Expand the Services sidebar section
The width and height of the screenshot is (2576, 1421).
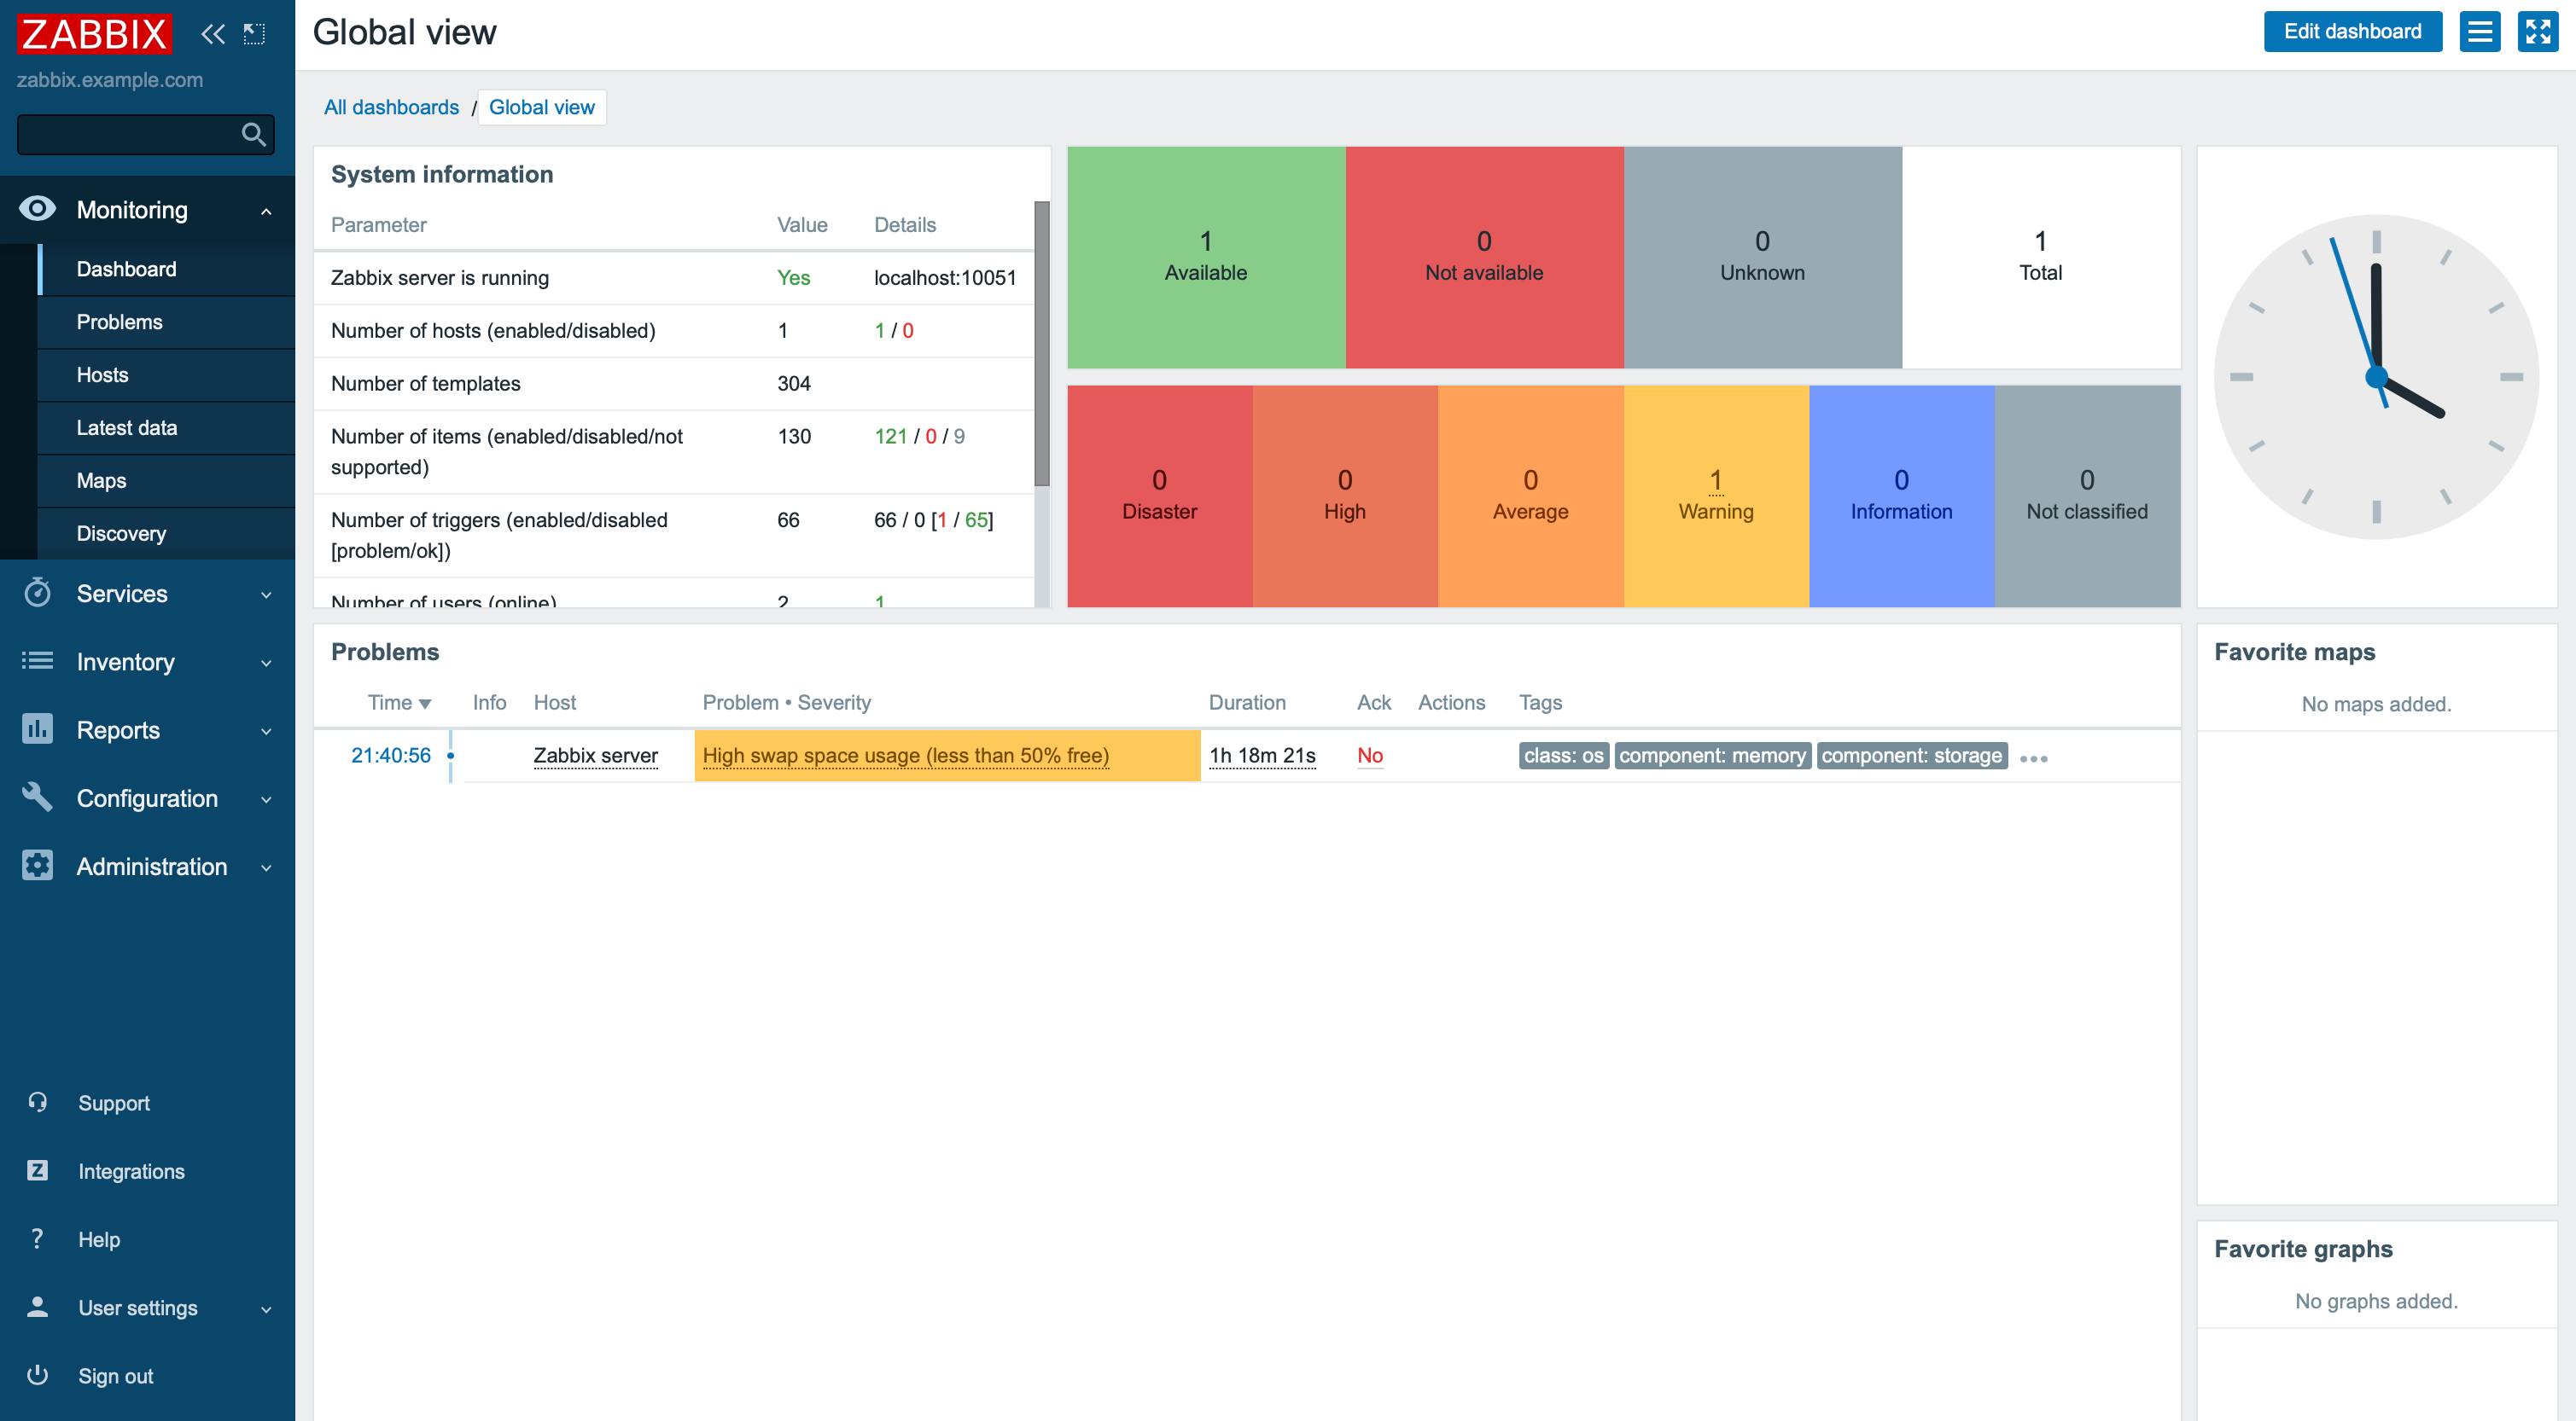[x=265, y=594]
